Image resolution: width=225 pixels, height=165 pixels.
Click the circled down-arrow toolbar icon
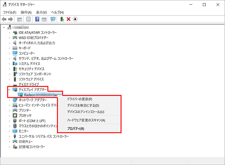75,19
